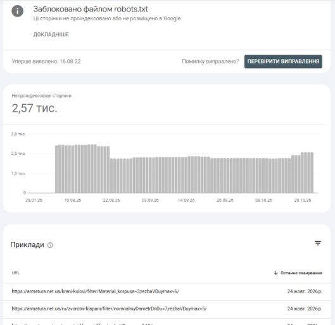The height and width of the screenshot is (325, 335).
Task: Open the ДОКЛАДНІШЕ learn more link
Action: [x=51, y=34]
